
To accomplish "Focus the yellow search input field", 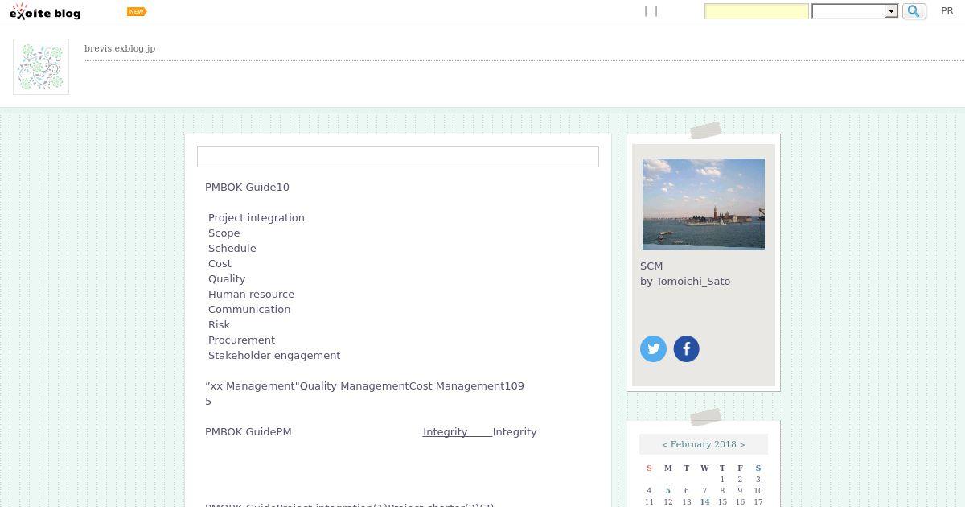I will tap(757, 11).
